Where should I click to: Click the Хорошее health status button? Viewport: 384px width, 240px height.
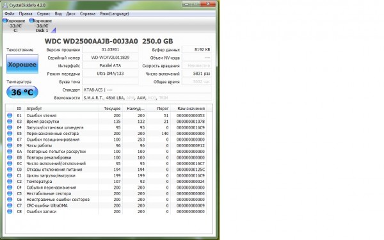click(x=22, y=64)
